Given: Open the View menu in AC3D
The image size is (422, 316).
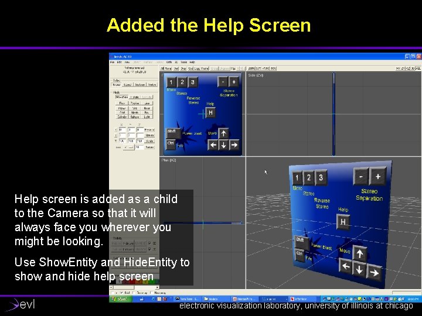Looking at the screenshot, I should [x=127, y=62].
